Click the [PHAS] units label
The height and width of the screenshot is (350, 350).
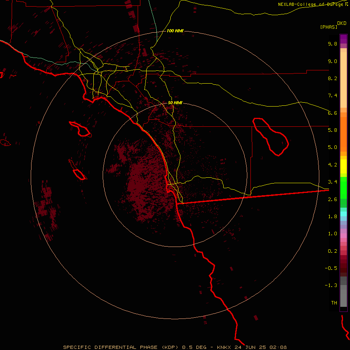click(329, 27)
